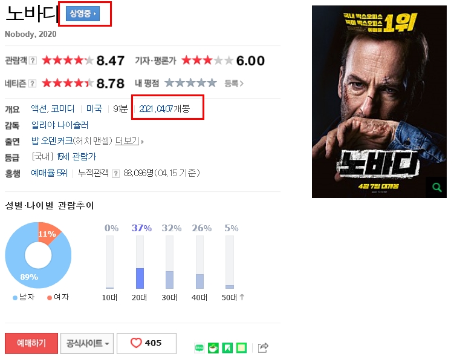
Task: Click 등록 to submit rating
Action: 234,84
